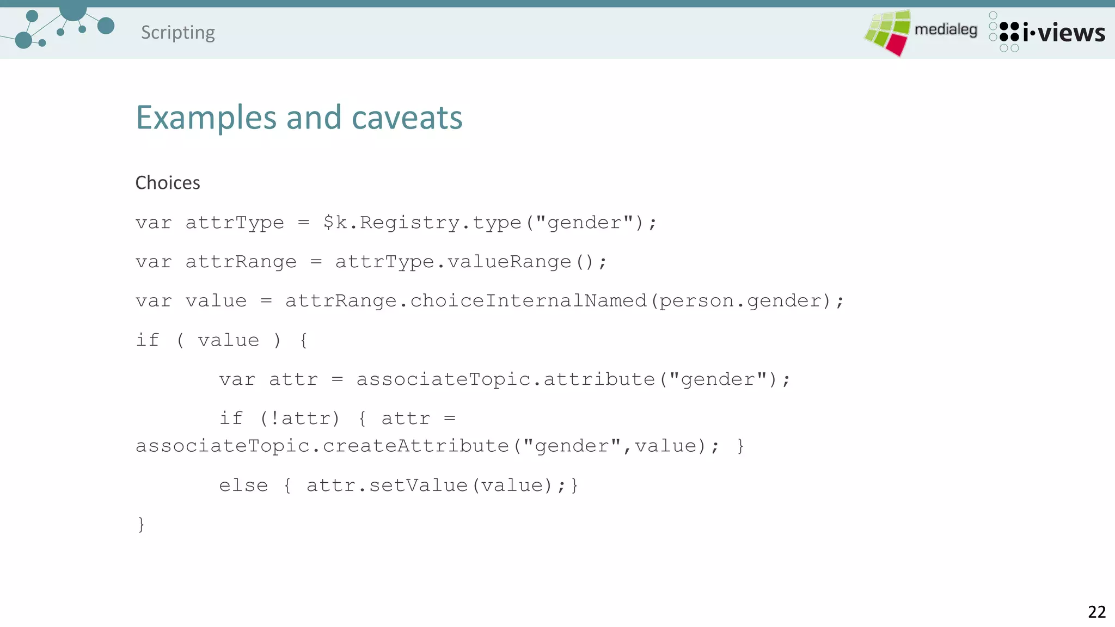The image size is (1115, 627).
Task: Click the line 'associateTopic.createAttribute("gender",value); }'
Action: (440, 446)
